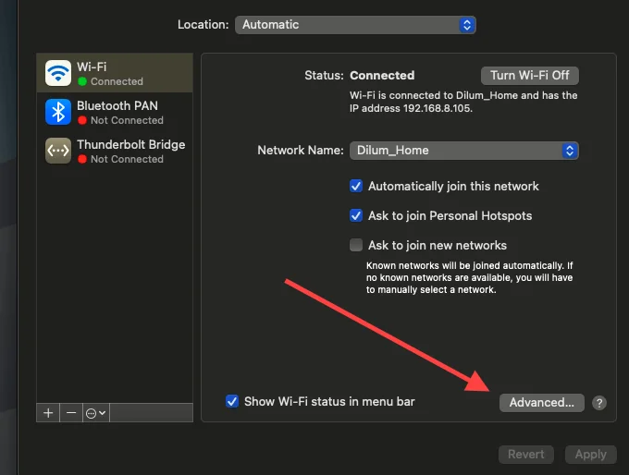This screenshot has width=629, height=475.
Task: Click the Bluetooth PAN icon
Action: (58, 112)
